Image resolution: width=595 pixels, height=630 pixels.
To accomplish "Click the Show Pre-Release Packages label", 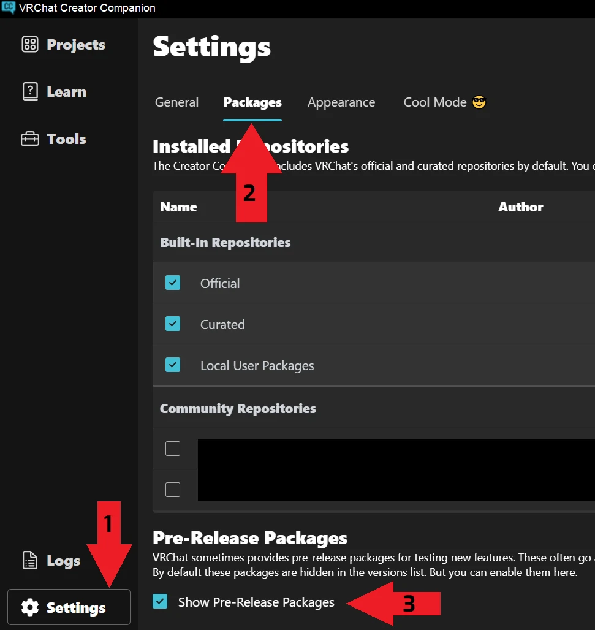I will (256, 602).
